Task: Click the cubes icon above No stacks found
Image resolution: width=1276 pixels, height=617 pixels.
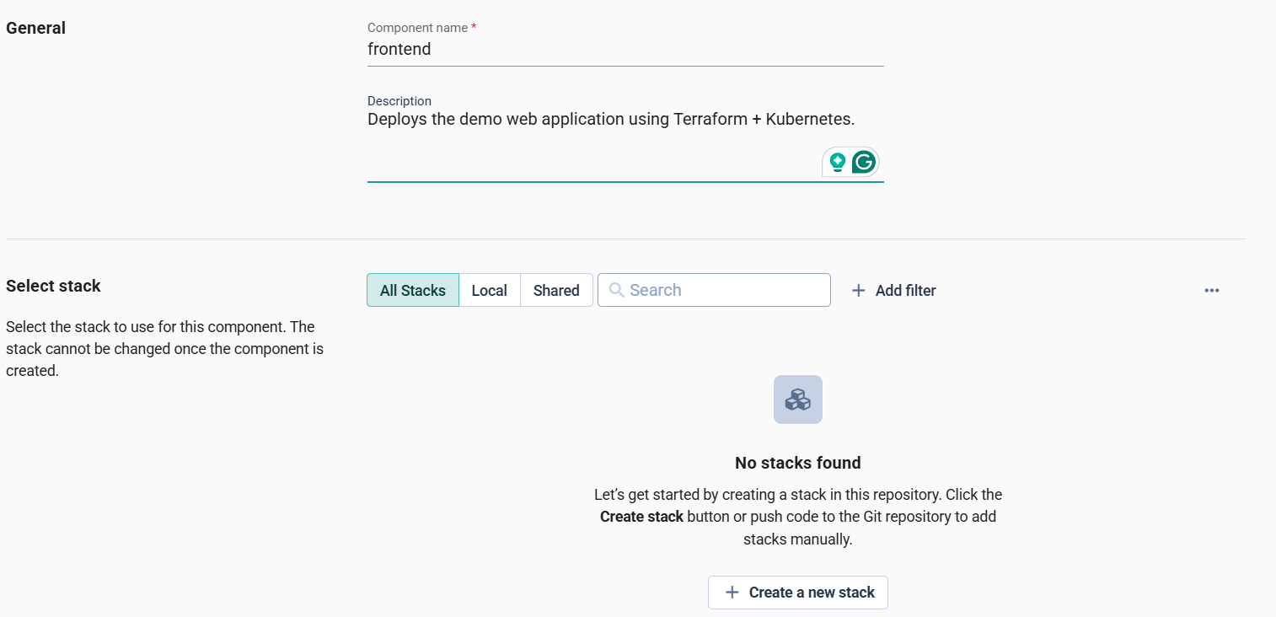Action: pyautogui.click(x=797, y=400)
